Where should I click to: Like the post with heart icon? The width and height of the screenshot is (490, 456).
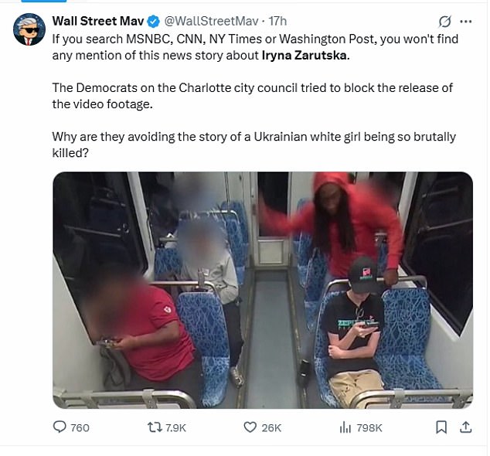click(x=250, y=427)
